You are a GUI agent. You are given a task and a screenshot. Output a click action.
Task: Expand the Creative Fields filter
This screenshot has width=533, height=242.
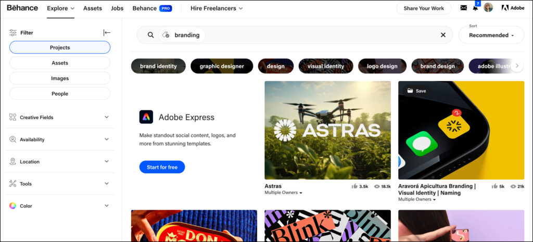pyautogui.click(x=60, y=117)
